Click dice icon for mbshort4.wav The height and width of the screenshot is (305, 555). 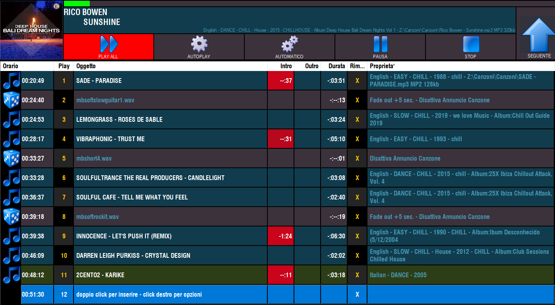tap(12, 158)
